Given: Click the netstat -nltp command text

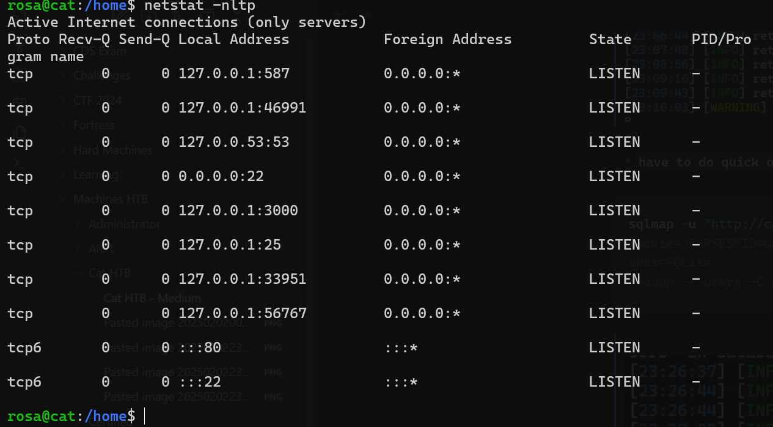Looking at the screenshot, I should pos(200,6).
